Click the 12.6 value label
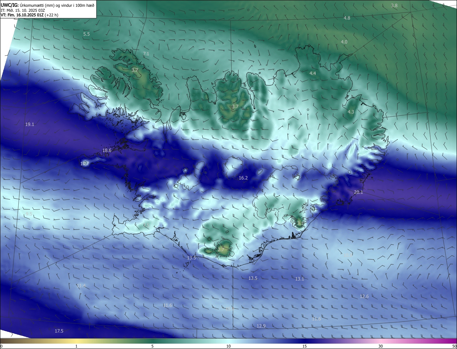 coord(364,296)
